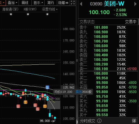Click the panel splitter handle beside the chart
The height and width of the screenshot is (124, 139).
77,60
